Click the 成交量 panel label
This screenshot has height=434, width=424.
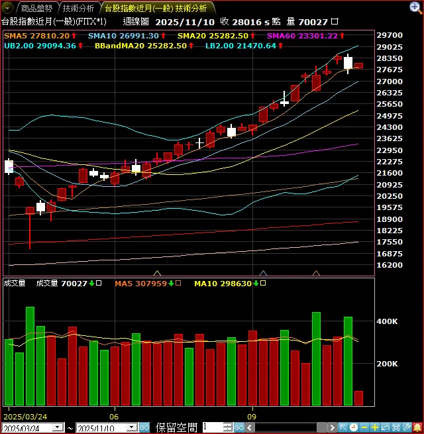coord(15,283)
